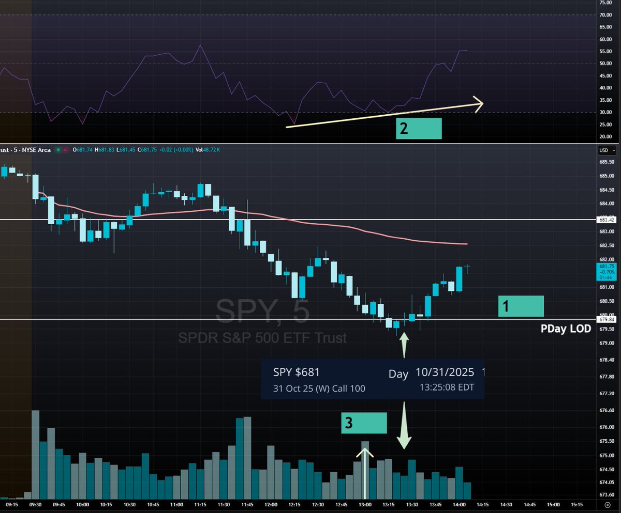Click the 31 Oct 25 (W) Call 100 text
Screen dimensions: 621x513
pos(319,388)
